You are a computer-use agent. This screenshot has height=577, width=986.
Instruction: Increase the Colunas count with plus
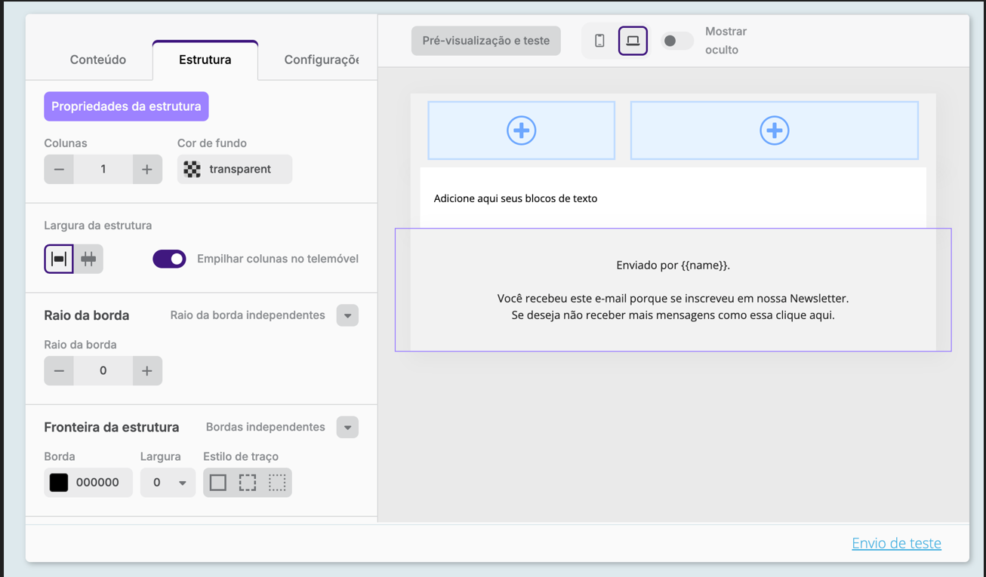(x=147, y=170)
